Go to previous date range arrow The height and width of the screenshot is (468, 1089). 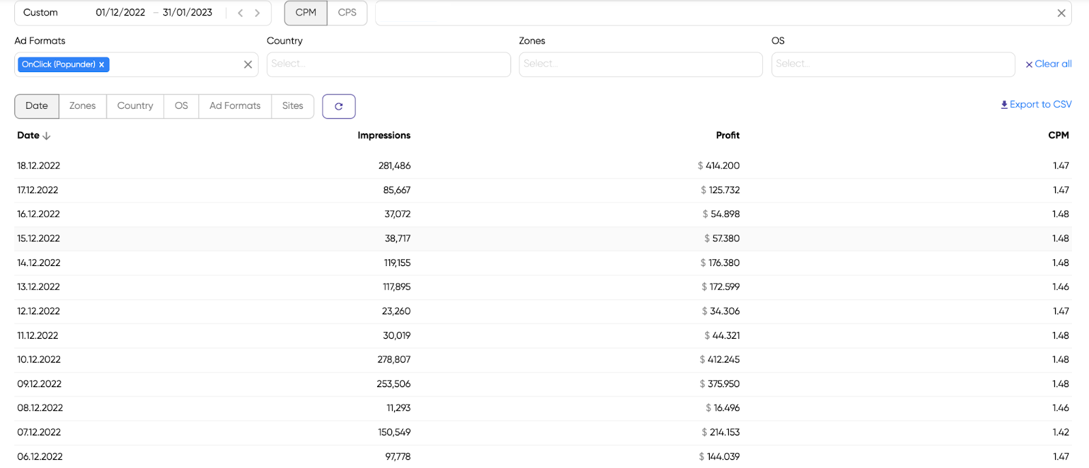[x=240, y=13]
